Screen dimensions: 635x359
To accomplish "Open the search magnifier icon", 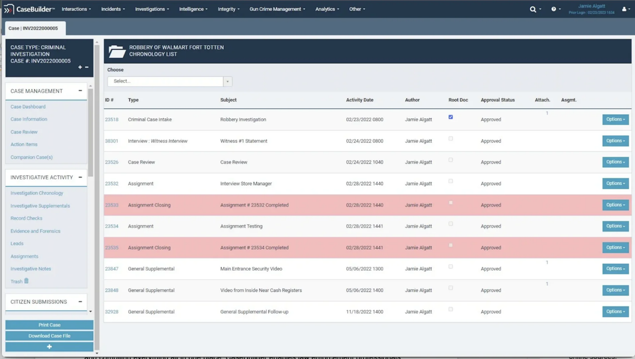I will (x=533, y=9).
